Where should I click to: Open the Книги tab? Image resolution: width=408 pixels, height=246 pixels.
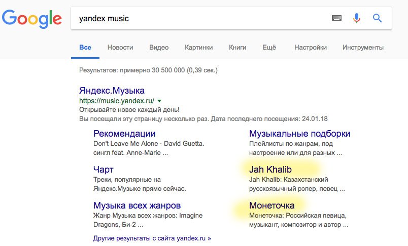[x=237, y=48]
